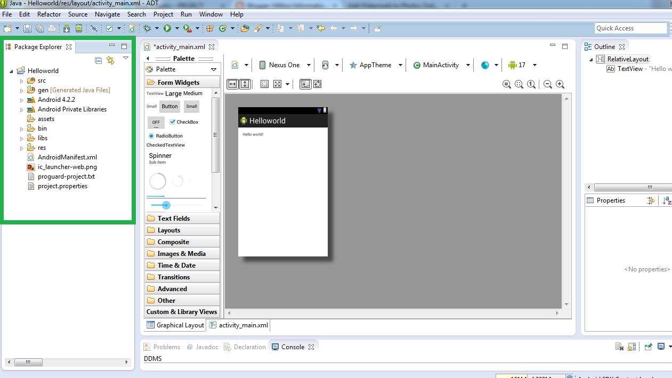This screenshot has width=672, height=378.
Task: Switch to the Javadoc tab
Action: (203, 347)
